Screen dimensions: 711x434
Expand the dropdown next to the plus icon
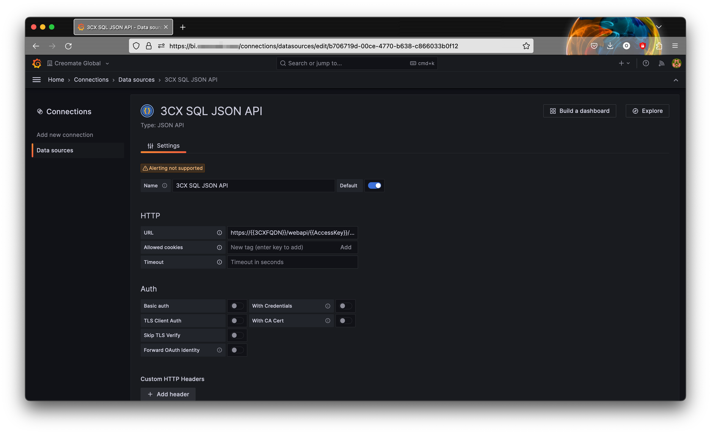[628, 63]
